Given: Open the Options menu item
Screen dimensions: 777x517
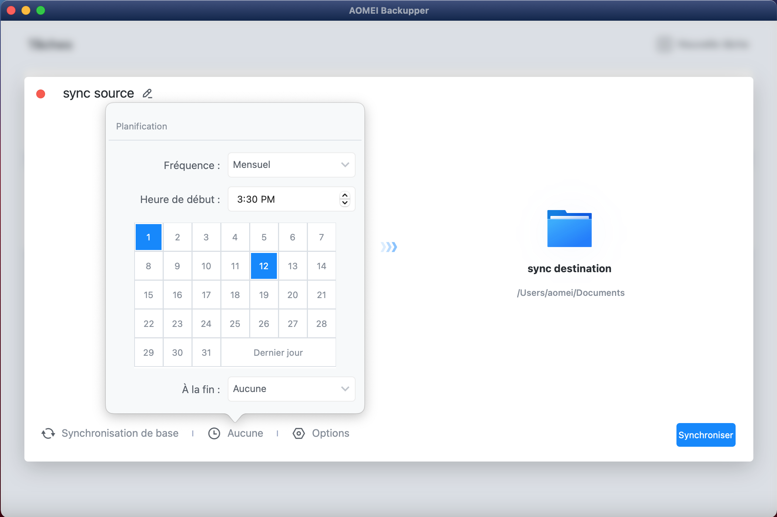Looking at the screenshot, I should click(330, 433).
